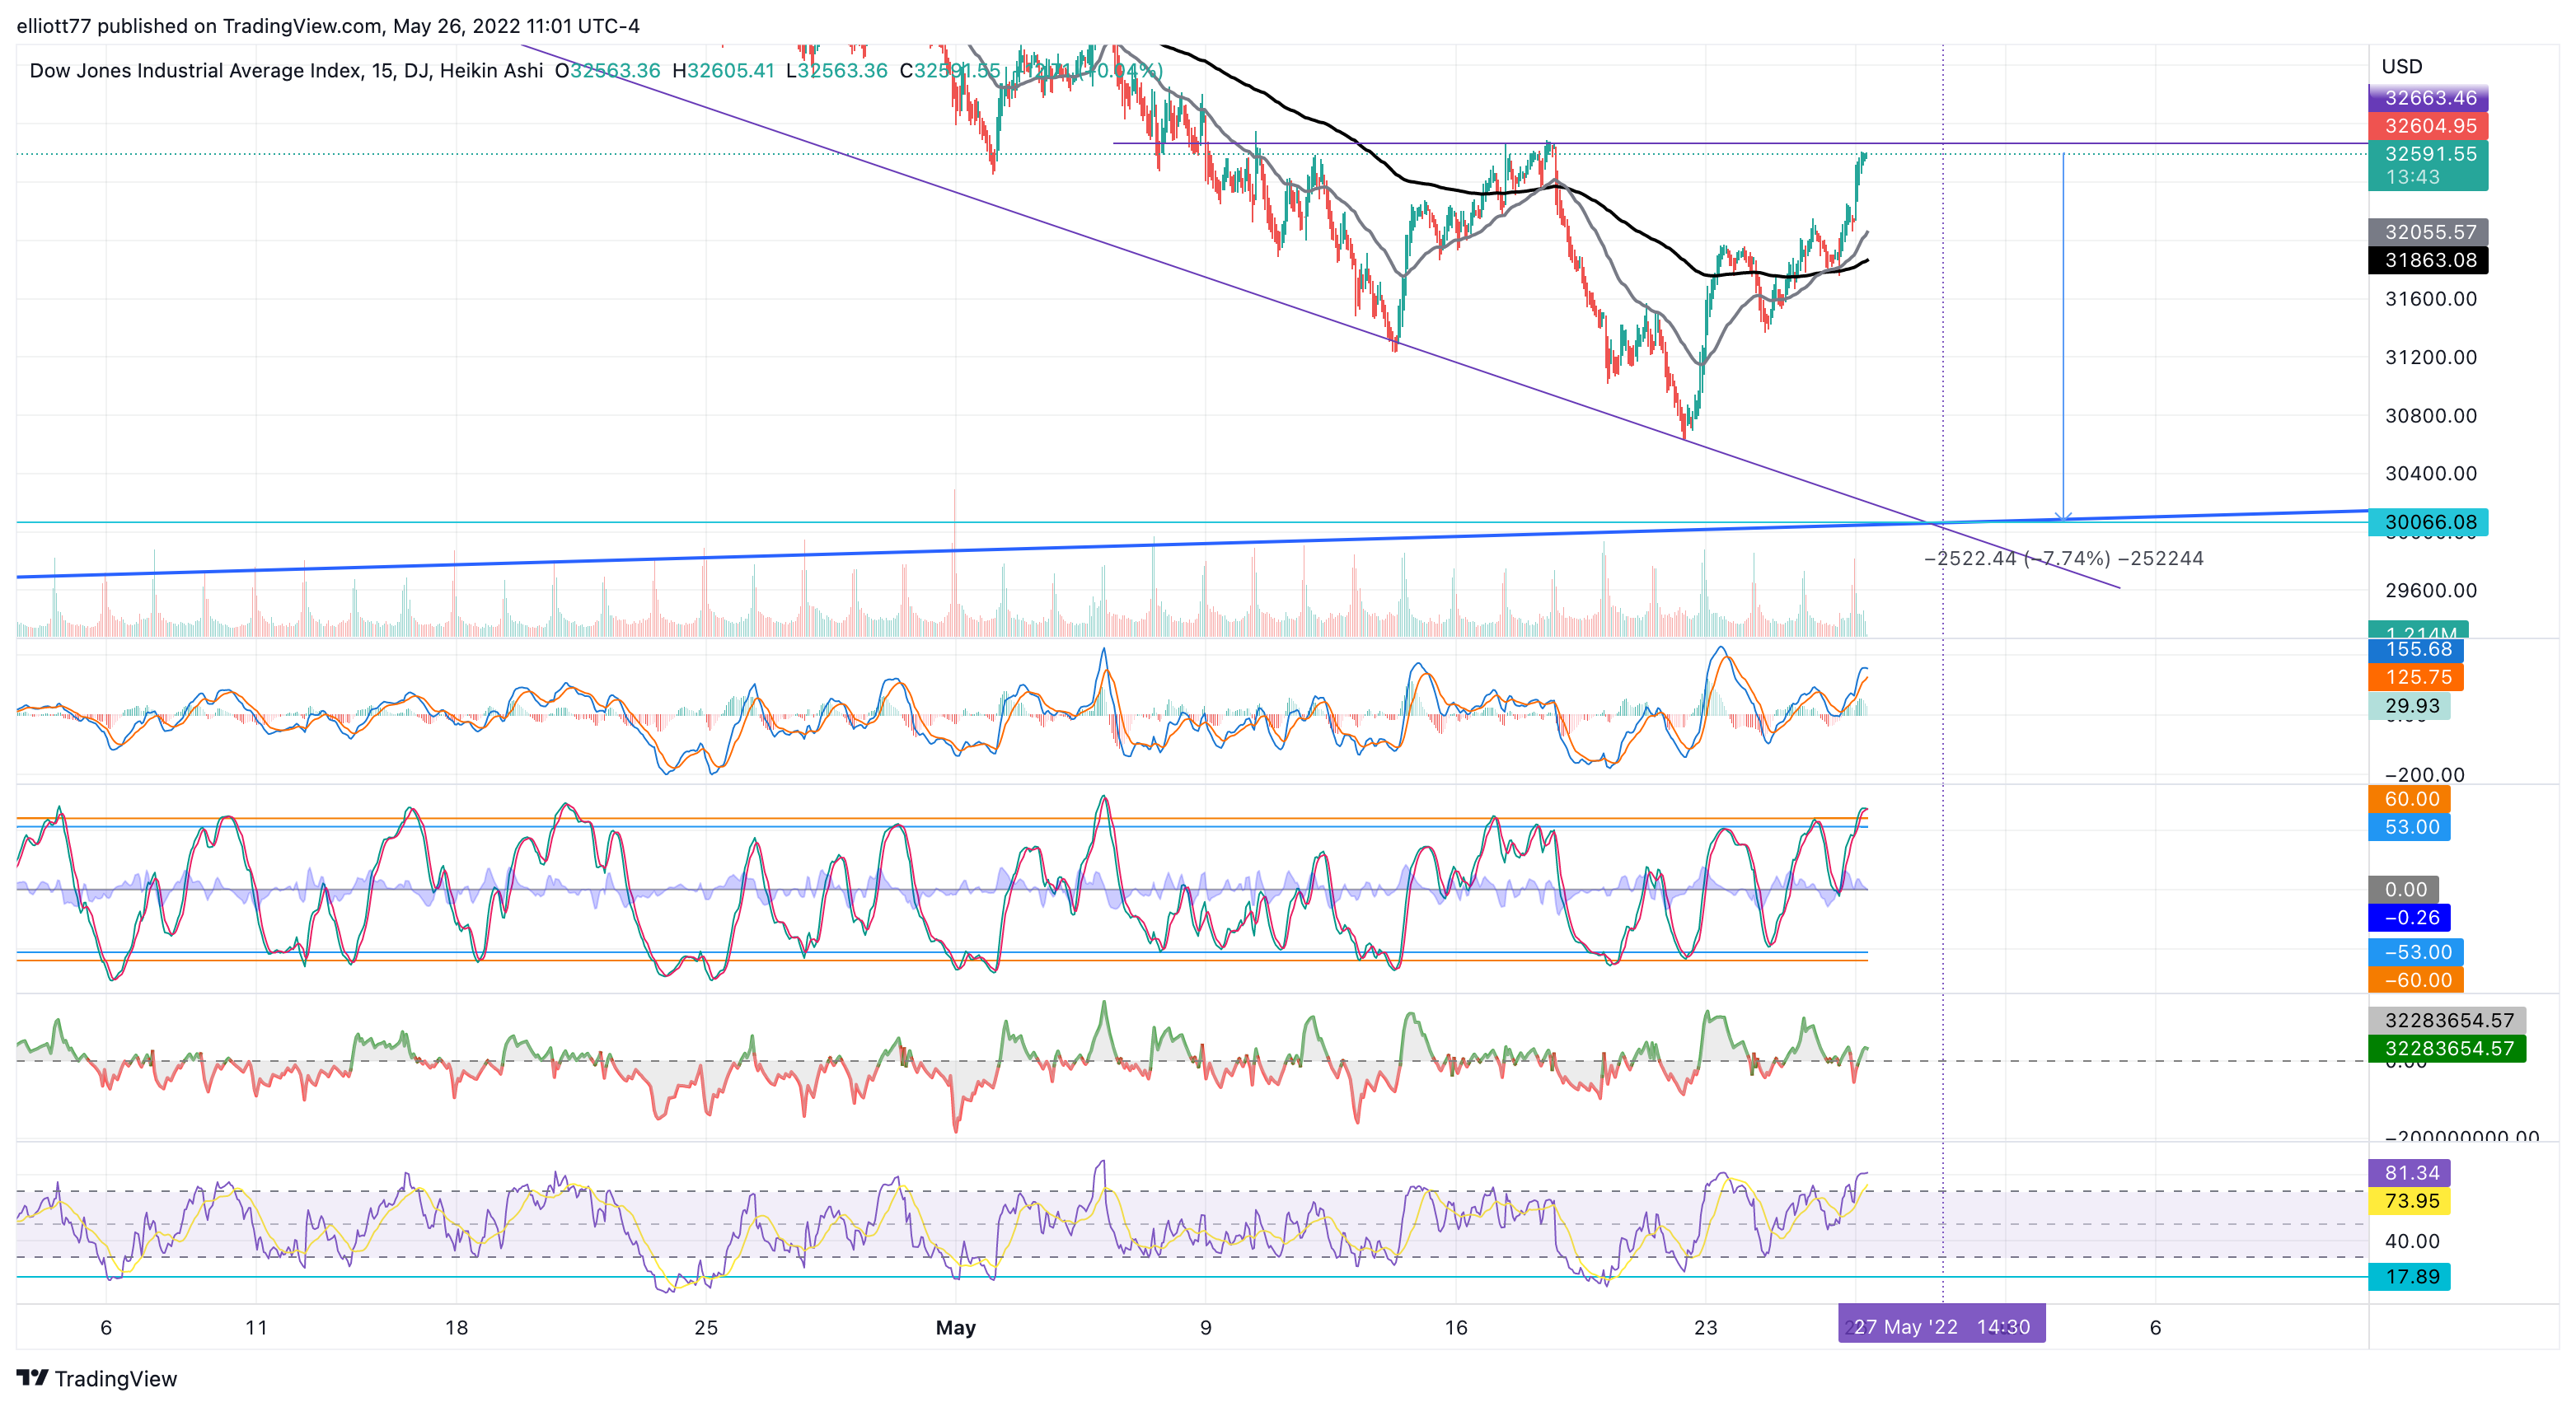Image resolution: width=2576 pixels, height=1407 pixels.
Task: Click the 25 date on time axis
Action: point(706,1328)
